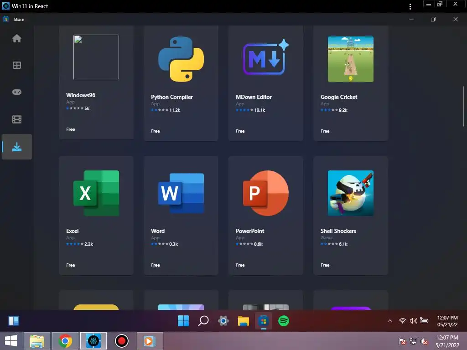The image size is (467, 350).
Task: Select the Downloads sidebar icon
Action: coord(17,147)
